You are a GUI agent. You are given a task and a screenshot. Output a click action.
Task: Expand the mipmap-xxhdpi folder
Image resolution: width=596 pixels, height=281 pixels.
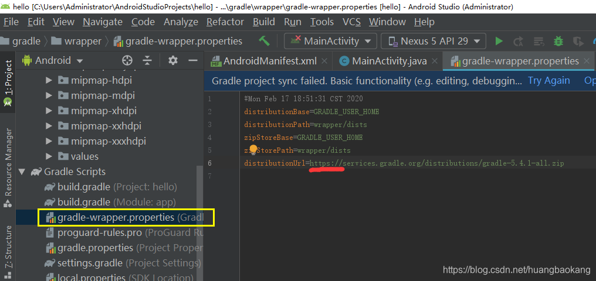click(49, 126)
